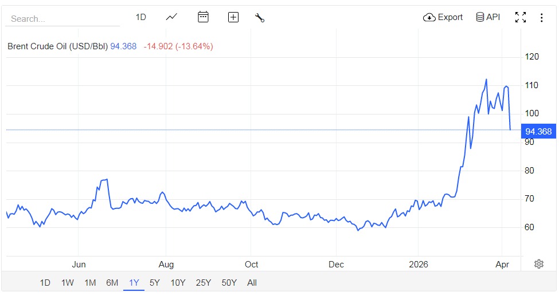The width and height of the screenshot is (559, 296).
Task: Open chart settings gear icon
Action: (x=539, y=264)
